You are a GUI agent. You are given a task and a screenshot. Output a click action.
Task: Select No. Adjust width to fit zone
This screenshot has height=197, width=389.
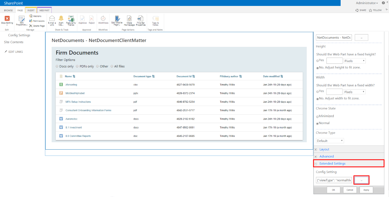point(317,99)
